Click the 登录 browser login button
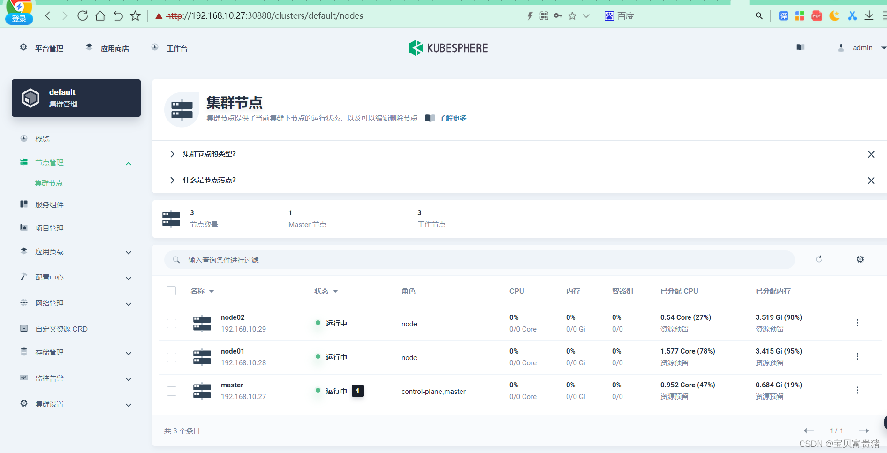 tap(19, 19)
